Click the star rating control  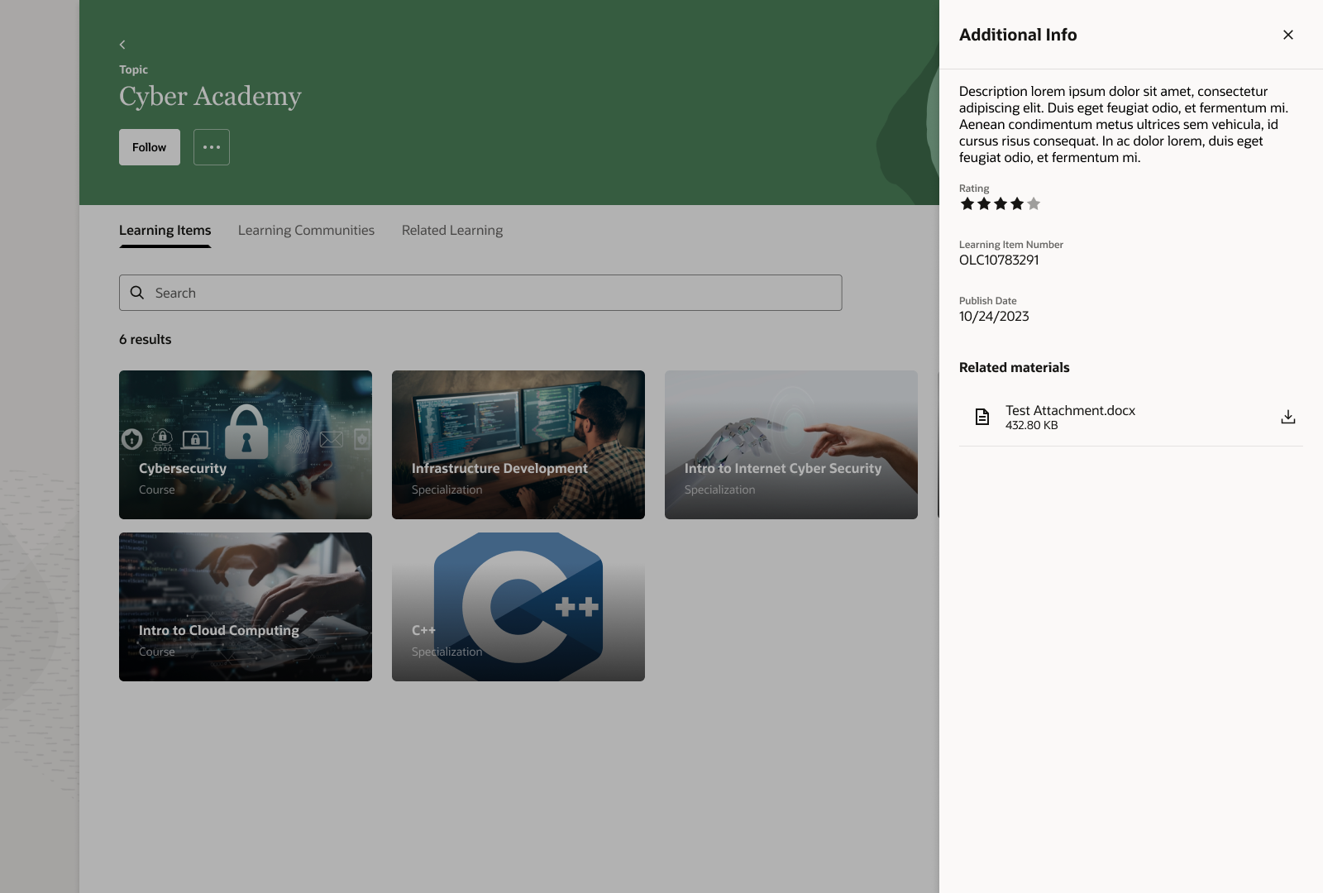[x=1001, y=204]
